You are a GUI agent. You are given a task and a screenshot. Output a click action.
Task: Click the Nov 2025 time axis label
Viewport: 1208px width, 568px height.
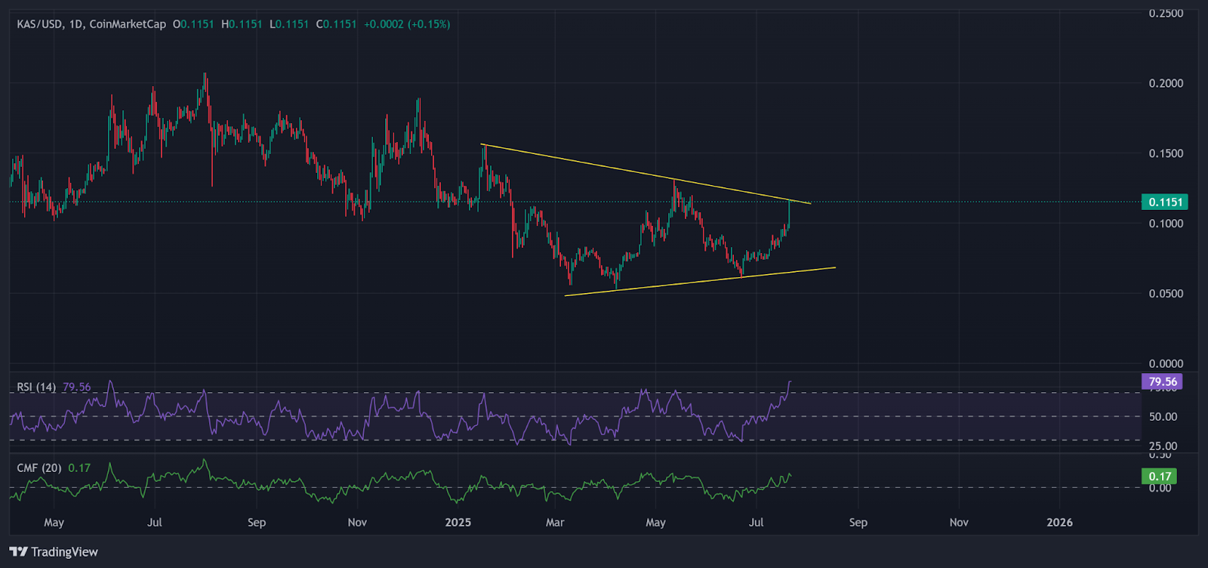pos(959,523)
